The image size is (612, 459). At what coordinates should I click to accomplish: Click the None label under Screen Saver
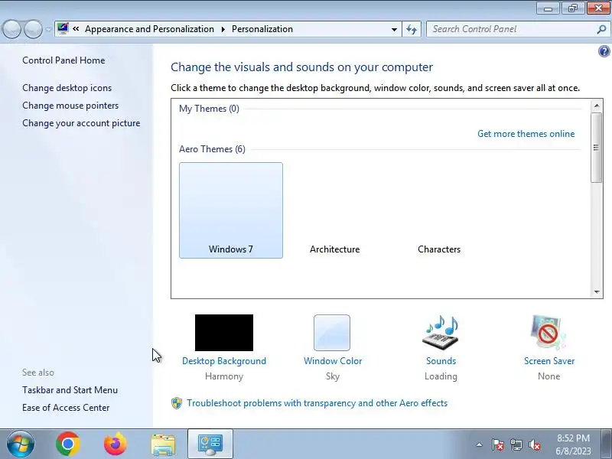(549, 376)
